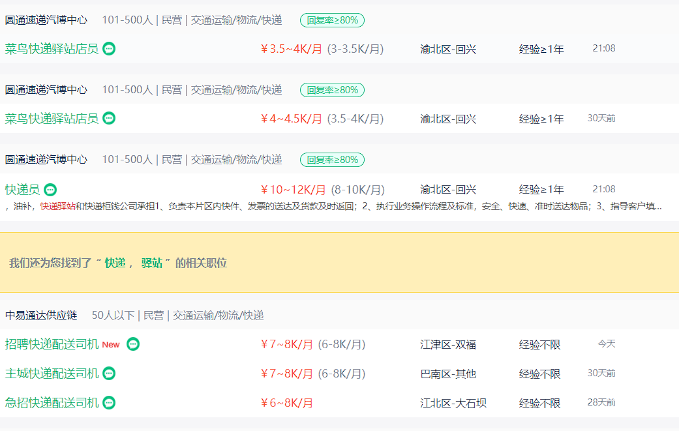Click 经验≥1年 in the 快递员 row
The width and height of the screenshot is (679, 431).
[x=541, y=190]
